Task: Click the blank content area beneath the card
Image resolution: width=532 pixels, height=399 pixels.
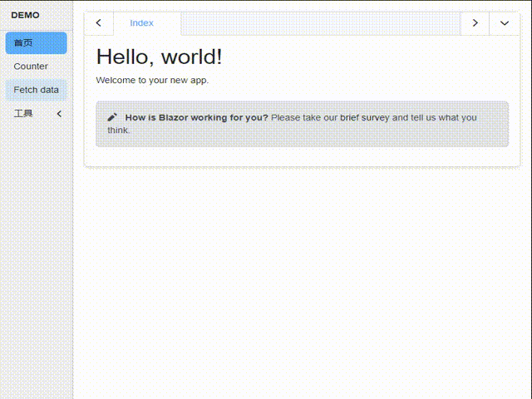Action: 302,282
